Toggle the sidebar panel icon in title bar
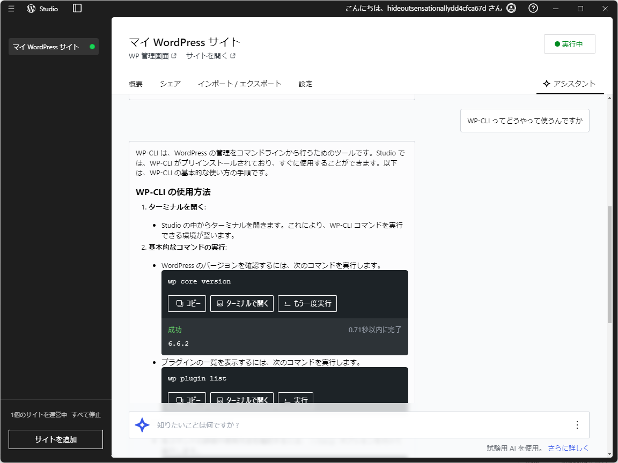618x463 pixels. (x=77, y=9)
